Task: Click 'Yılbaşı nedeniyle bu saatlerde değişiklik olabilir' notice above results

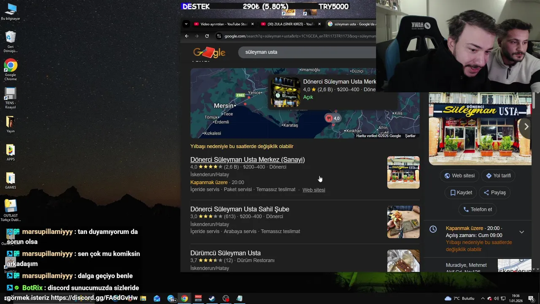Action: point(242,146)
